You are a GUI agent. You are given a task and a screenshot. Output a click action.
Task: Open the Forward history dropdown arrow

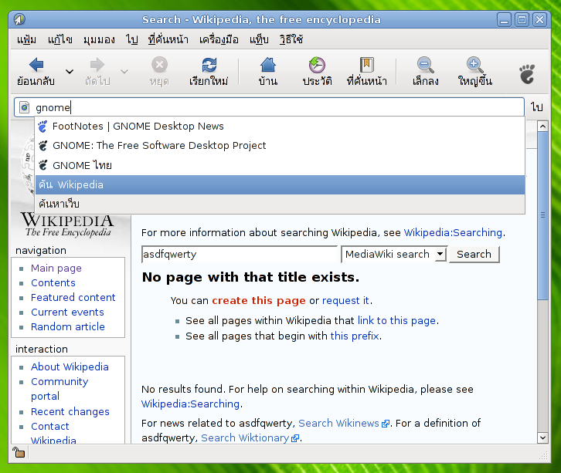(x=124, y=72)
